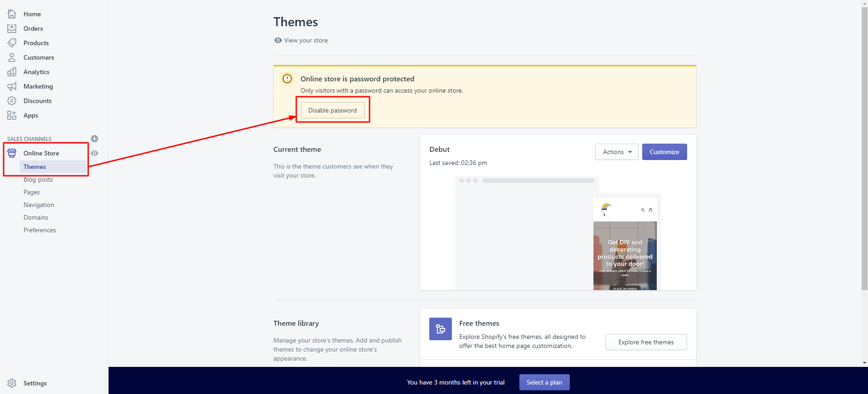Click the Free themes purple icon

pyautogui.click(x=441, y=329)
